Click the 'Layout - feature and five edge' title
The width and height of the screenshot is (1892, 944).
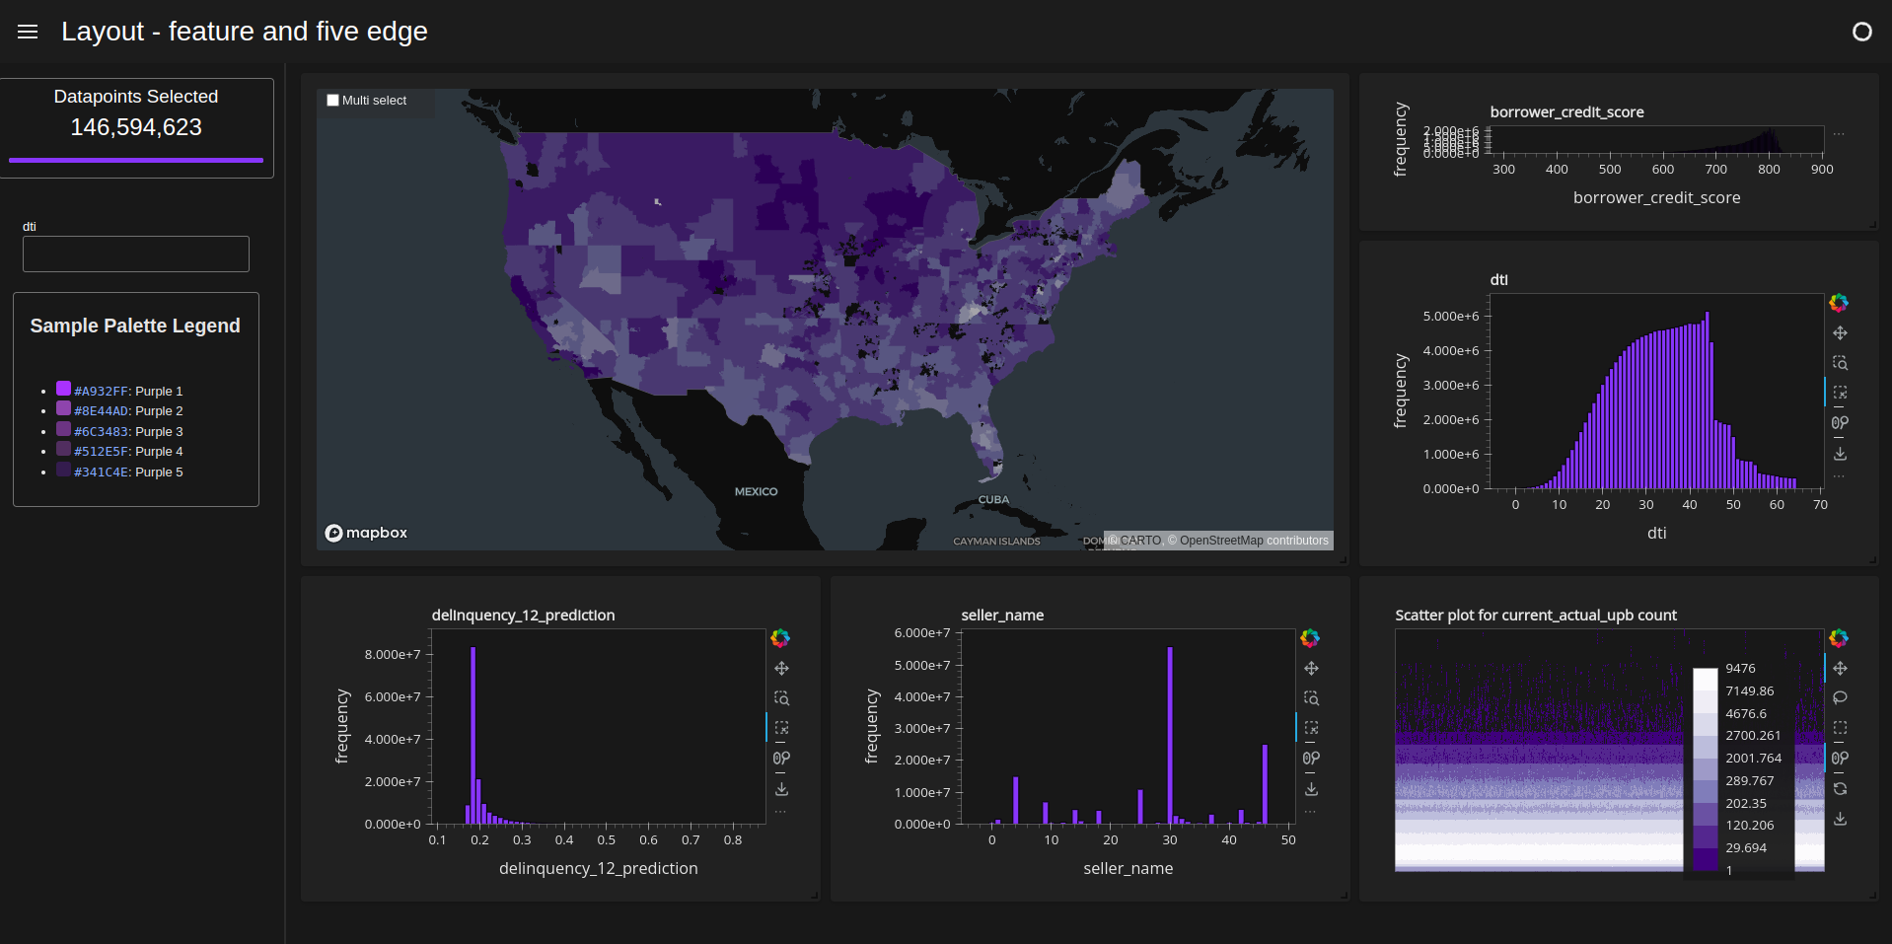(x=245, y=32)
